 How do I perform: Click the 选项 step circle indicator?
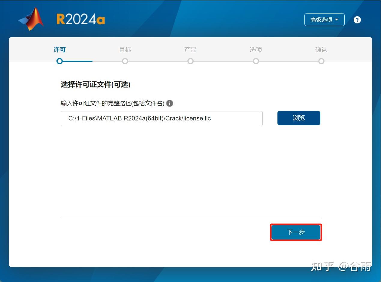pyautogui.click(x=256, y=61)
